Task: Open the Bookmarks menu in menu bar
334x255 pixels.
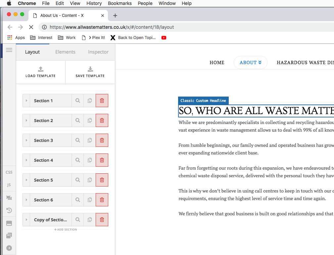Action: coord(120,3)
